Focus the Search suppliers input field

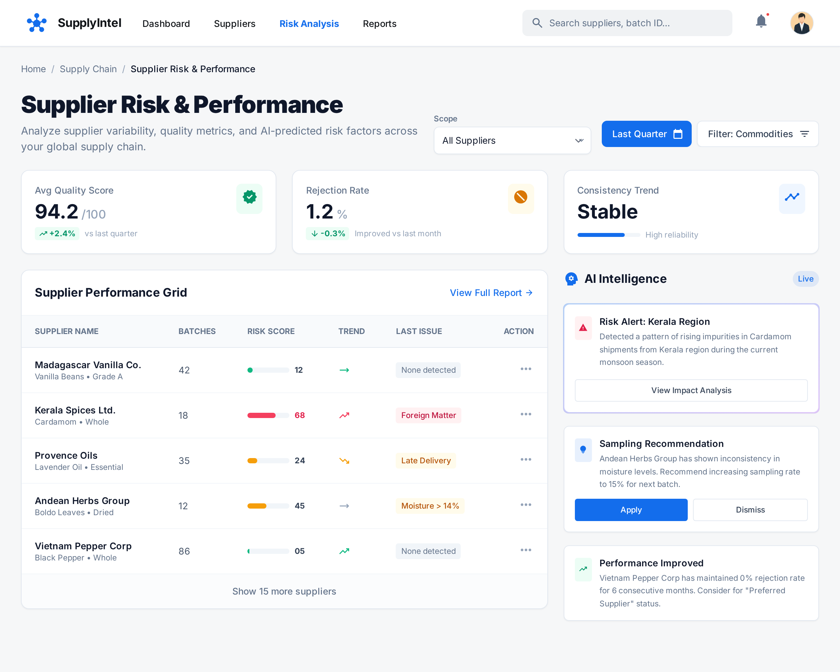pyautogui.click(x=627, y=23)
